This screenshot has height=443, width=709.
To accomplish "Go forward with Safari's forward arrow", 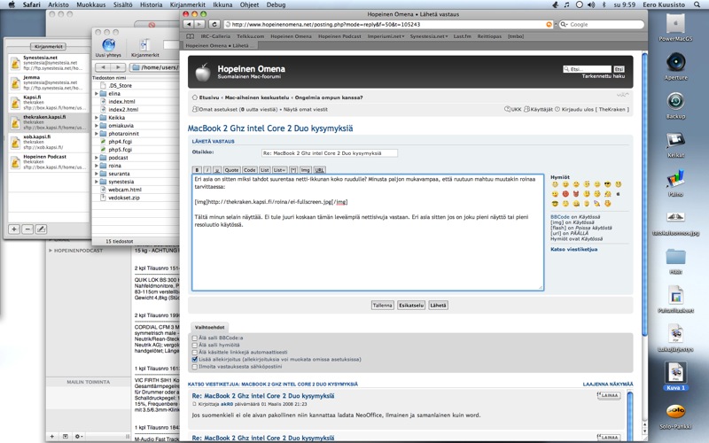I will pyautogui.click(x=199, y=25).
